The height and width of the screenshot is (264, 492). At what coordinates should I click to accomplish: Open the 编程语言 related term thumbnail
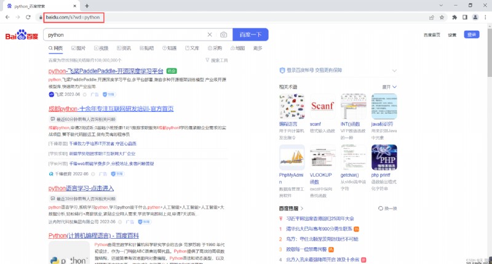(x=292, y=106)
